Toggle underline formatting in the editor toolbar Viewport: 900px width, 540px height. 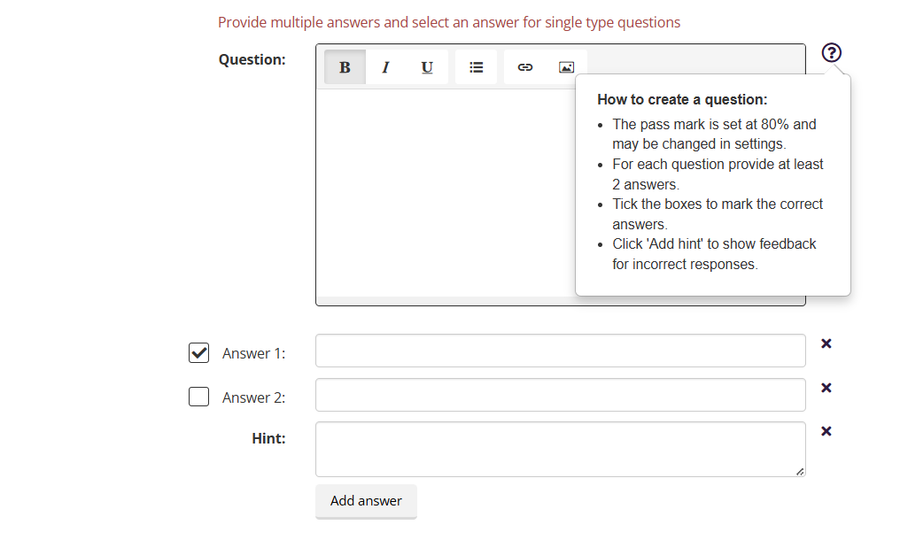(x=427, y=67)
